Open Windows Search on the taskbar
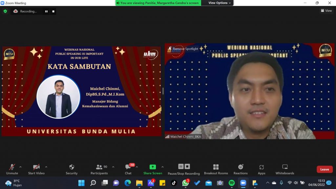 [93, 183]
